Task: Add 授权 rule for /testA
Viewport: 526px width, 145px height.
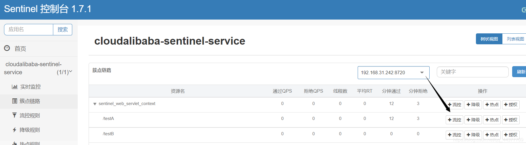Action: [510, 120]
